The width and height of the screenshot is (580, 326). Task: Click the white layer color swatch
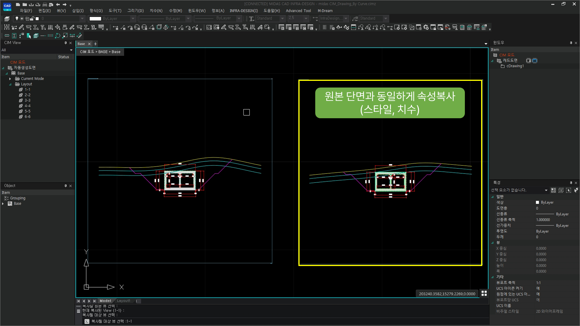coord(37,19)
